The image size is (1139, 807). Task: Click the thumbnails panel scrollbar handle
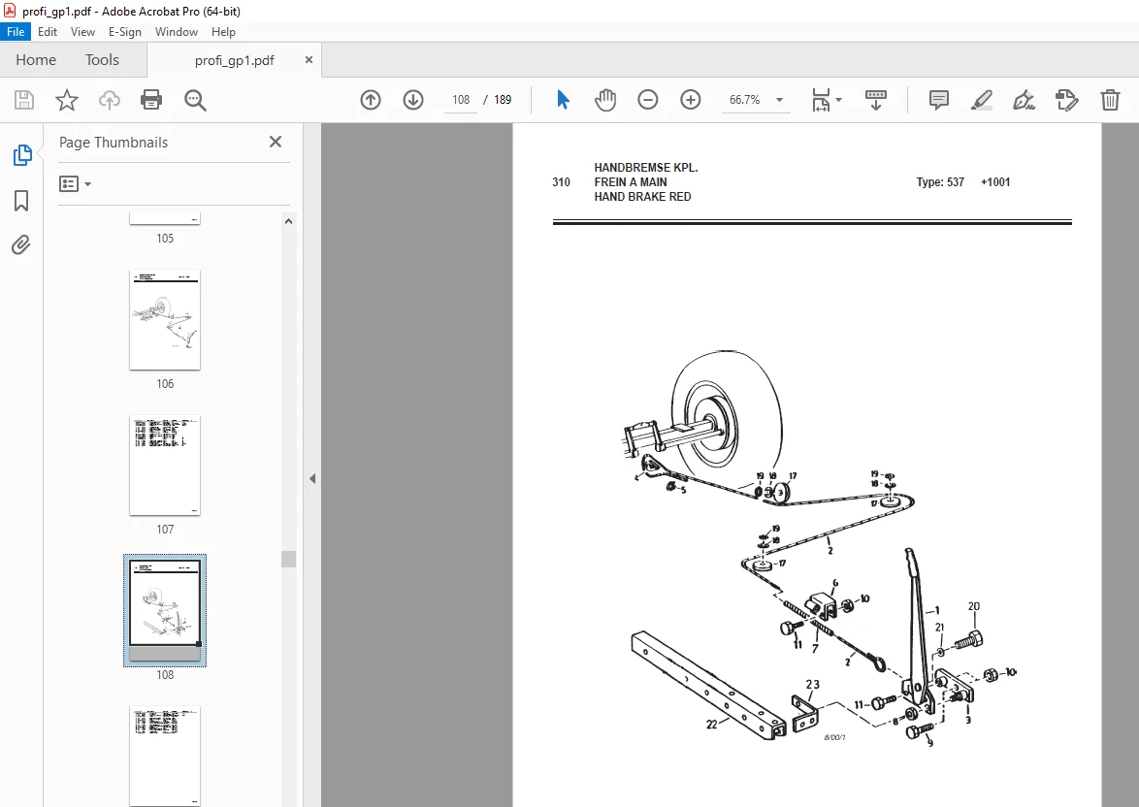pyautogui.click(x=288, y=559)
